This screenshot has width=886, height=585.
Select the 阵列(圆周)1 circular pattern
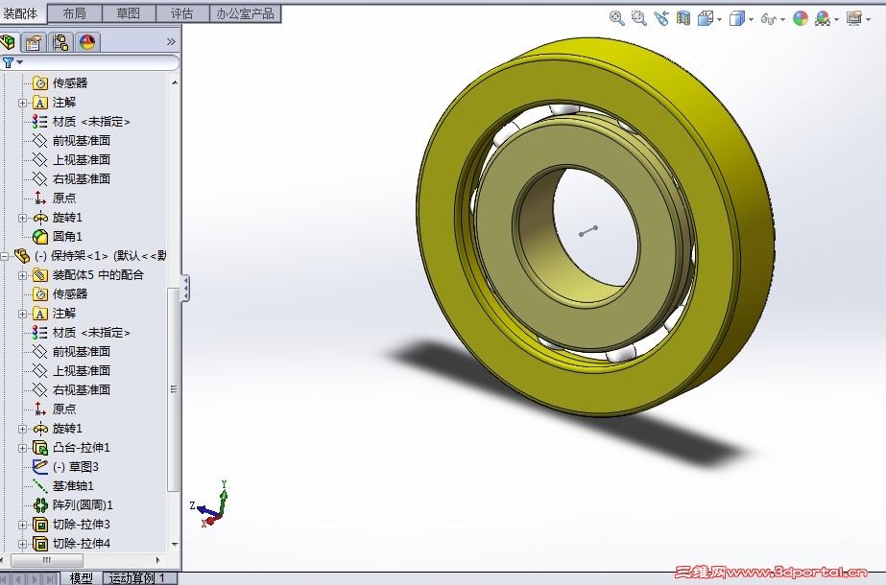83,505
